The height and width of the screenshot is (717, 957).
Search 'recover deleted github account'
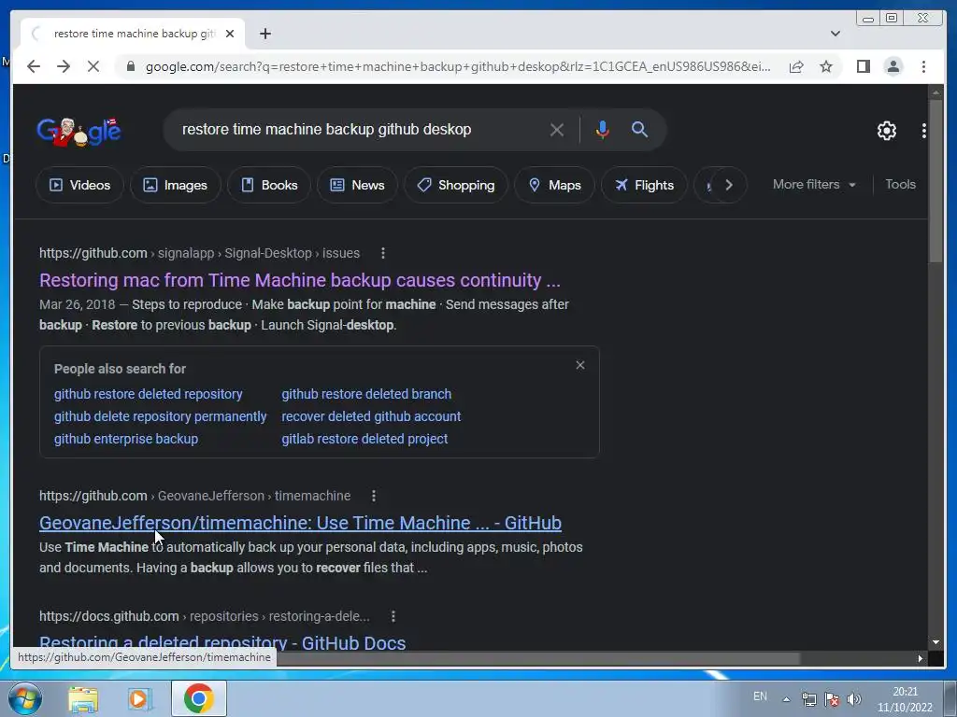(x=371, y=416)
